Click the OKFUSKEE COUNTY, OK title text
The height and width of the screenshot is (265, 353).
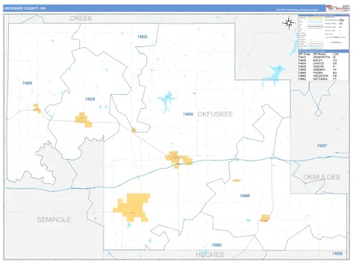point(25,8)
